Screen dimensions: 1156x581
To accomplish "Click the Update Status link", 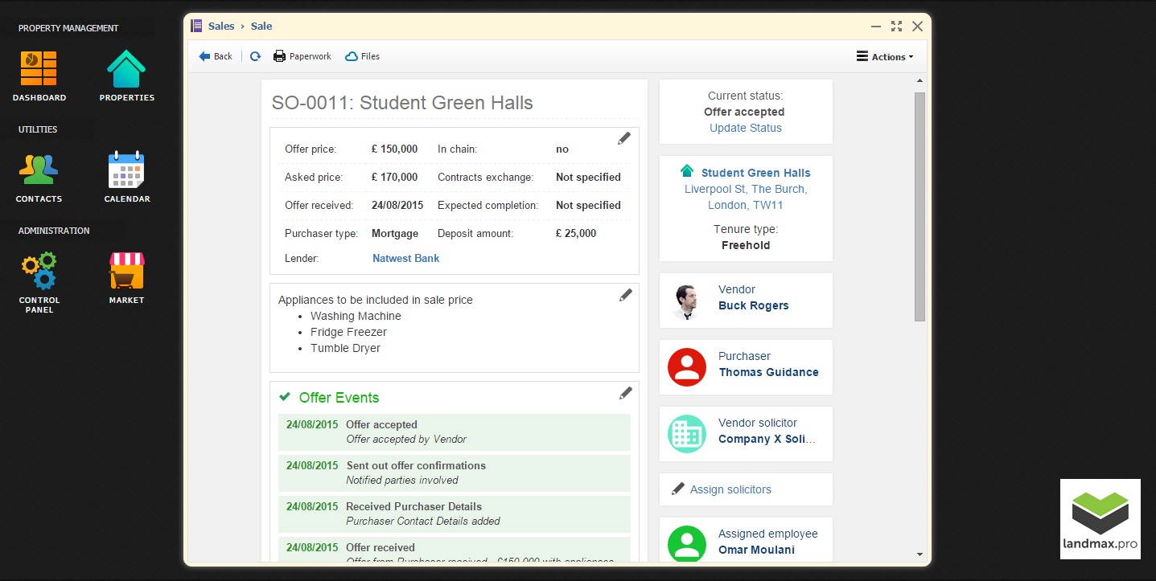I will (745, 128).
